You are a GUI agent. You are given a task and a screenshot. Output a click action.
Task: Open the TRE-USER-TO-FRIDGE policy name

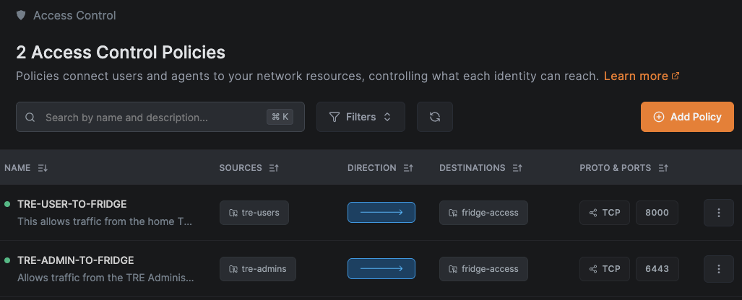[72, 204]
